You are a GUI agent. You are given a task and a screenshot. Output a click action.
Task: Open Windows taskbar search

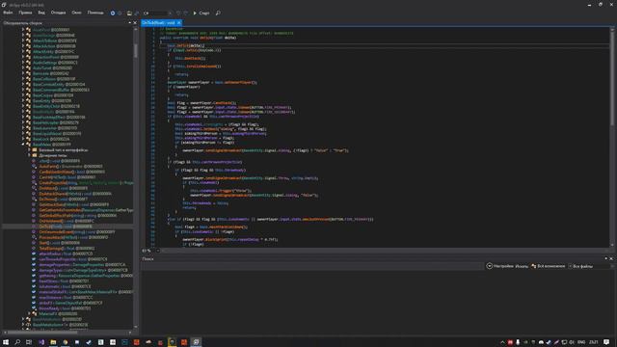pos(17,342)
